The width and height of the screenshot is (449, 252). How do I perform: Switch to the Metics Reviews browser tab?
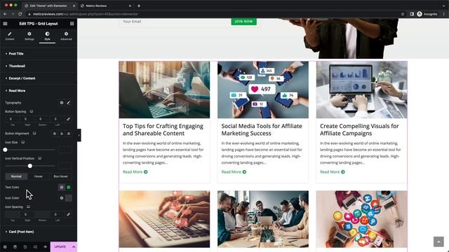click(x=105, y=6)
